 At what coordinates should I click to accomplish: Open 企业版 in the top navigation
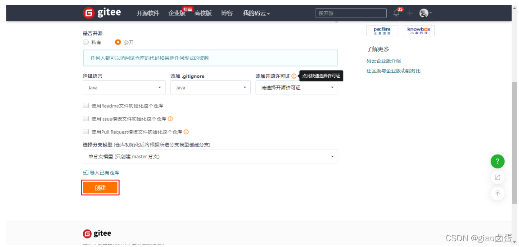[x=177, y=13]
